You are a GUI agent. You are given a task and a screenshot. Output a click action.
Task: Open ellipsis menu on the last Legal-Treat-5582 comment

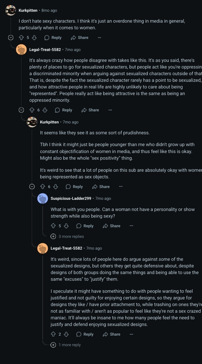[131, 334]
